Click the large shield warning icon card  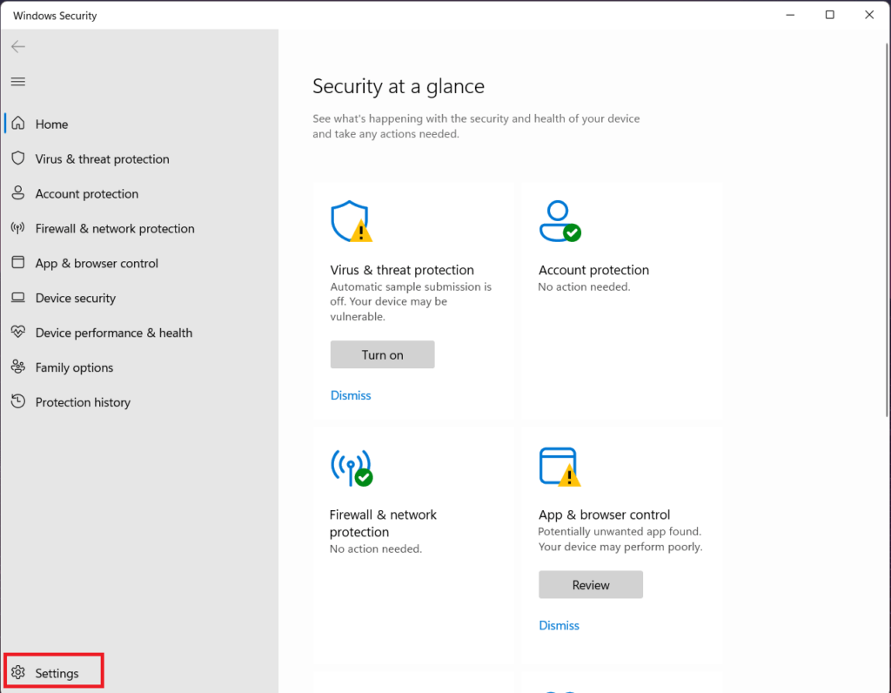pyautogui.click(x=352, y=221)
